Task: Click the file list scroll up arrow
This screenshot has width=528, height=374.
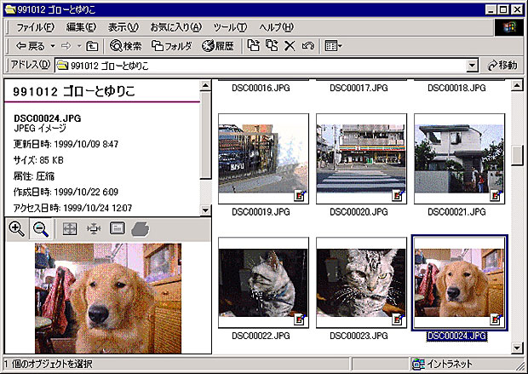Action: click(x=517, y=85)
